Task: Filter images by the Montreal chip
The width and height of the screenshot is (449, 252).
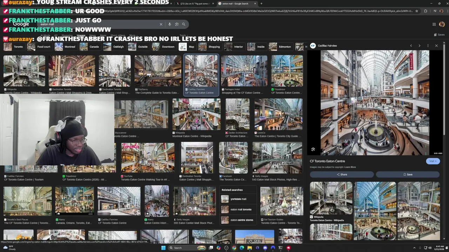Action: tap(65, 47)
